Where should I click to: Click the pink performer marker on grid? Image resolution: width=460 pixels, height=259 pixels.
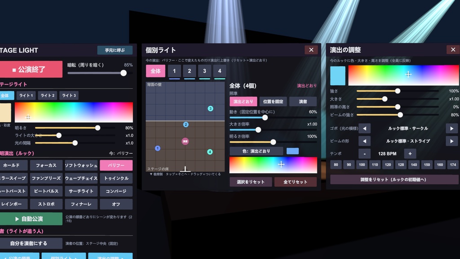pos(185,142)
